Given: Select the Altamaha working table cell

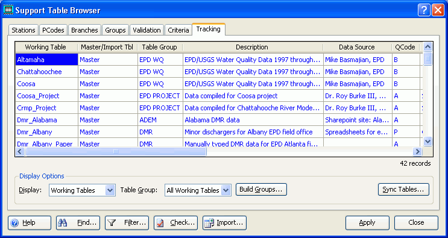Looking at the screenshot, I should coord(46,60).
